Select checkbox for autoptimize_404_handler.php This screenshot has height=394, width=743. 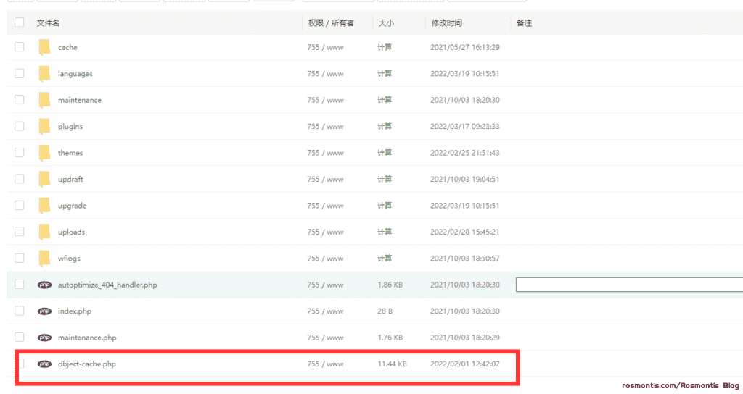20,285
